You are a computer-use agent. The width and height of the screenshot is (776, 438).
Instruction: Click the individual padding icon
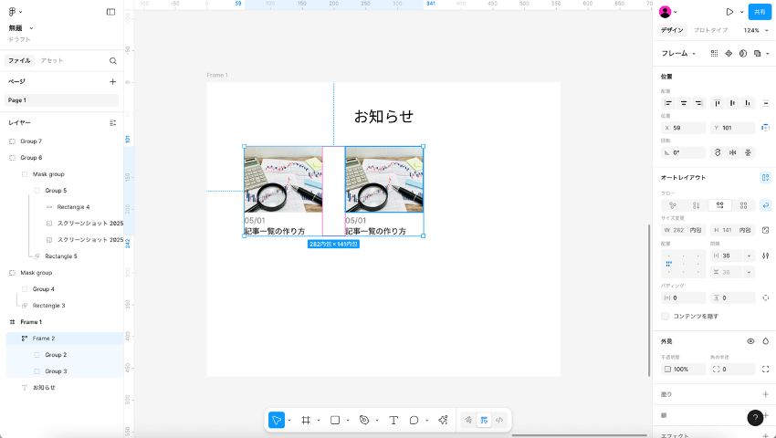pos(766,298)
